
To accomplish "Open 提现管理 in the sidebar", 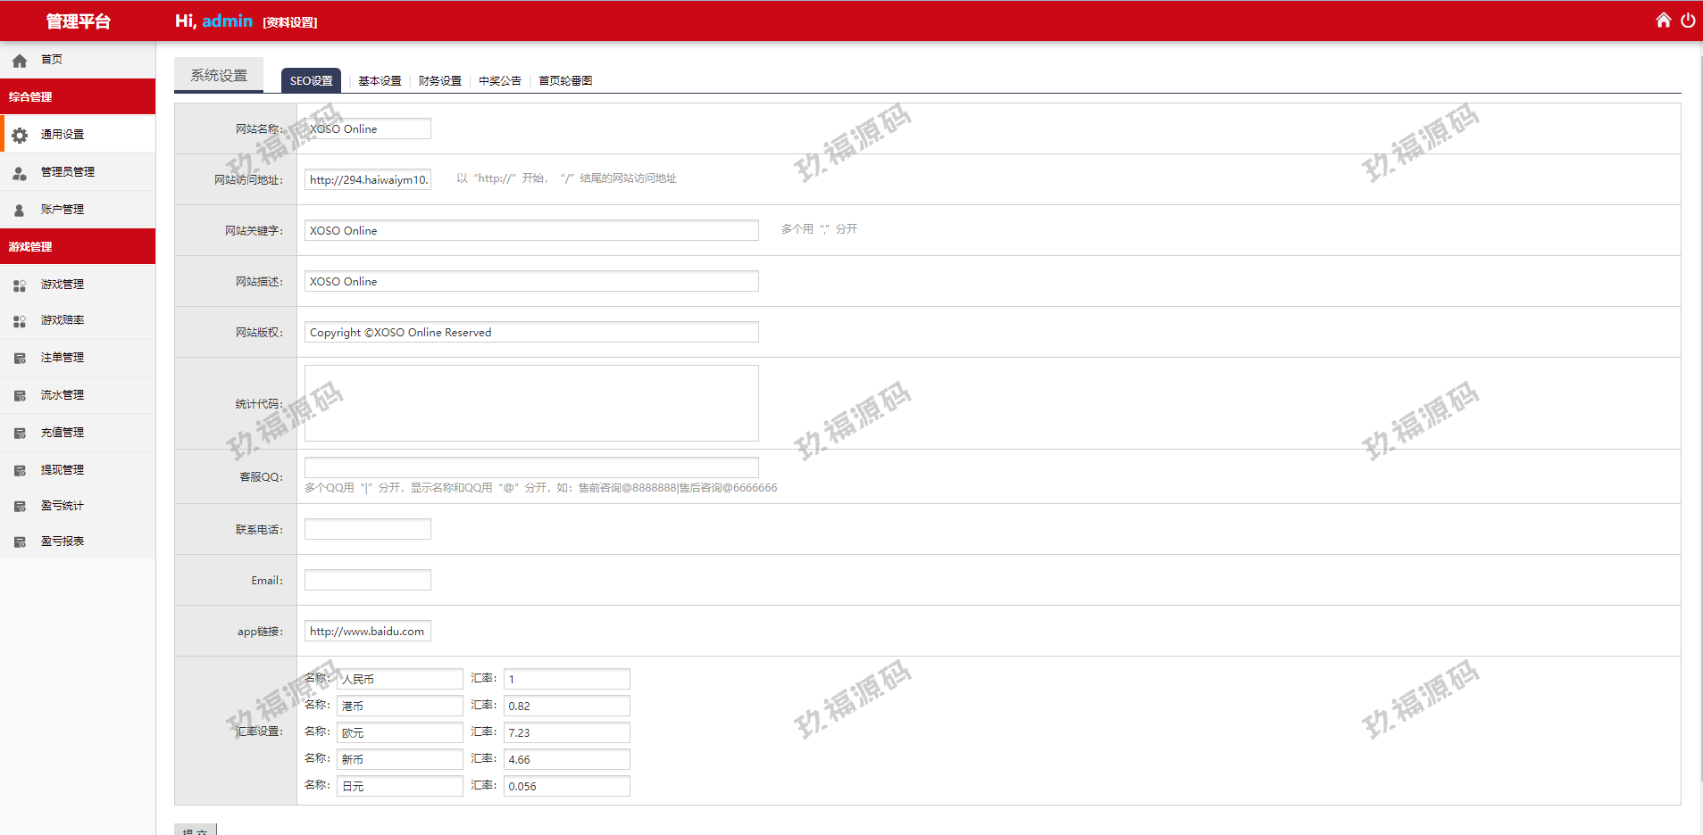I will coord(62,470).
